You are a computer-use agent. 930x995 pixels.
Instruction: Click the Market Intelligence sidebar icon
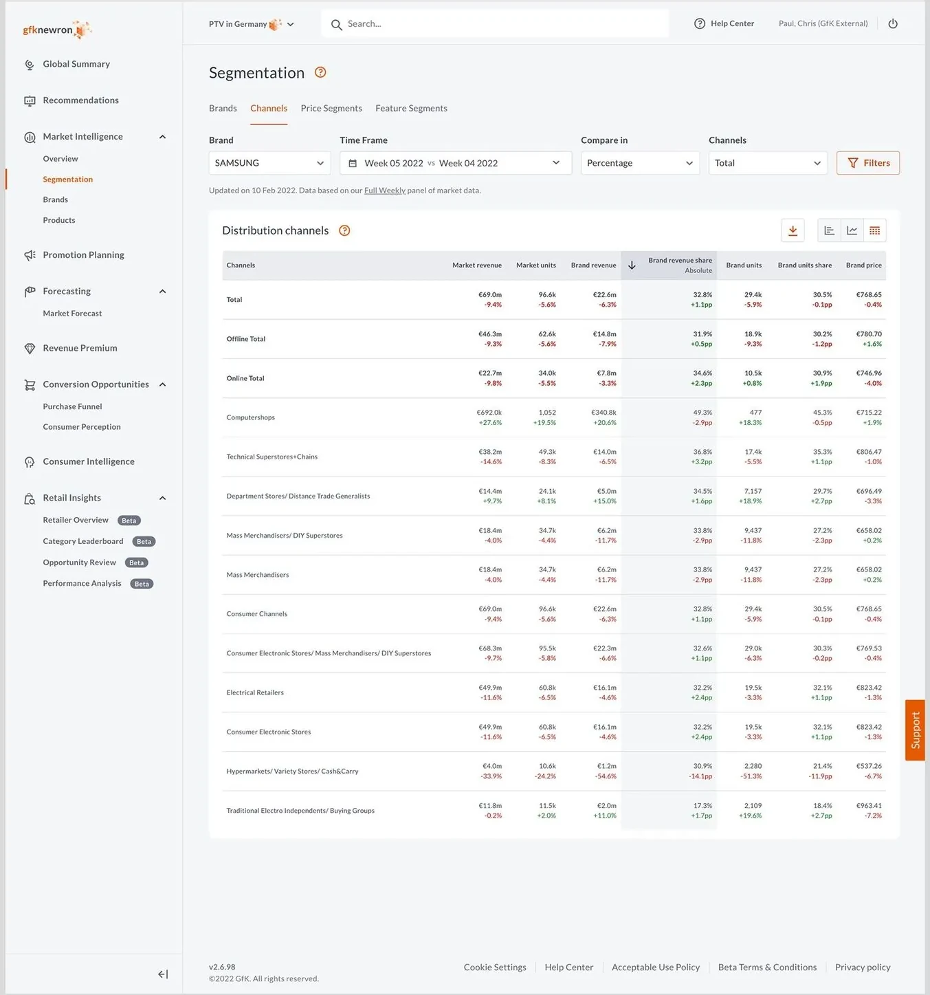tap(30, 138)
